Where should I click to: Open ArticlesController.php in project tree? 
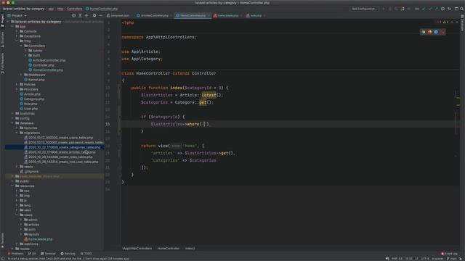[x=49, y=60]
